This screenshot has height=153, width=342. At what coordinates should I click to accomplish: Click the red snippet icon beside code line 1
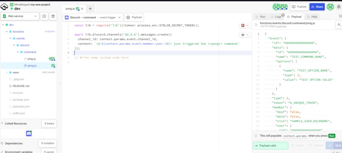click(243, 25)
